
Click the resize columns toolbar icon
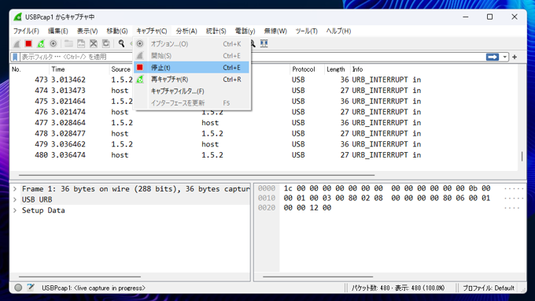point(264,43)
